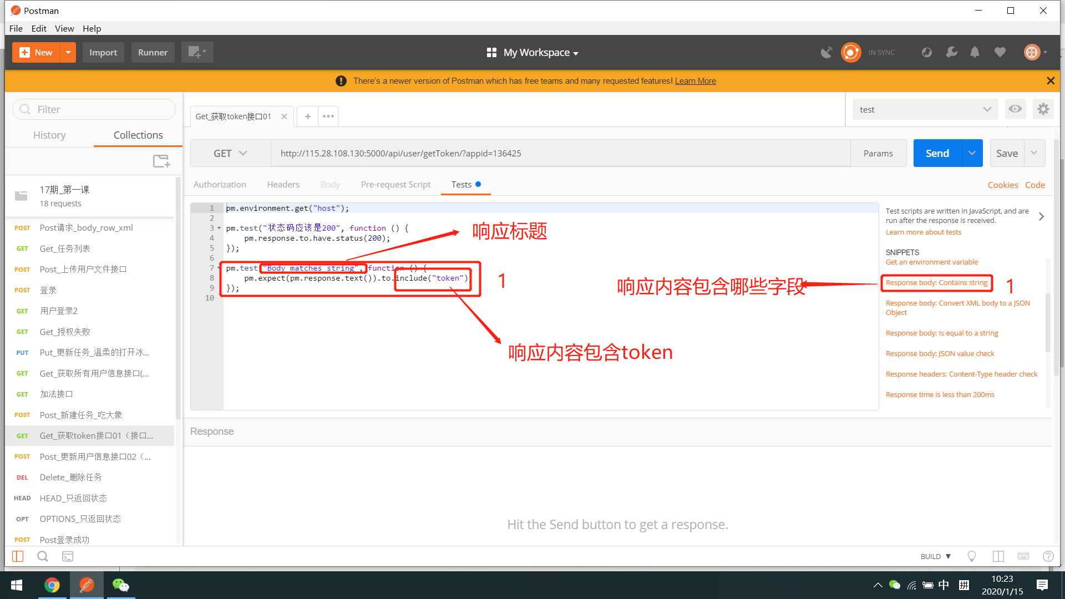Image resolution: width=1065 pixels, height=599 pixels.
Task: Click the request URL input field
Action: pos(560,153)
